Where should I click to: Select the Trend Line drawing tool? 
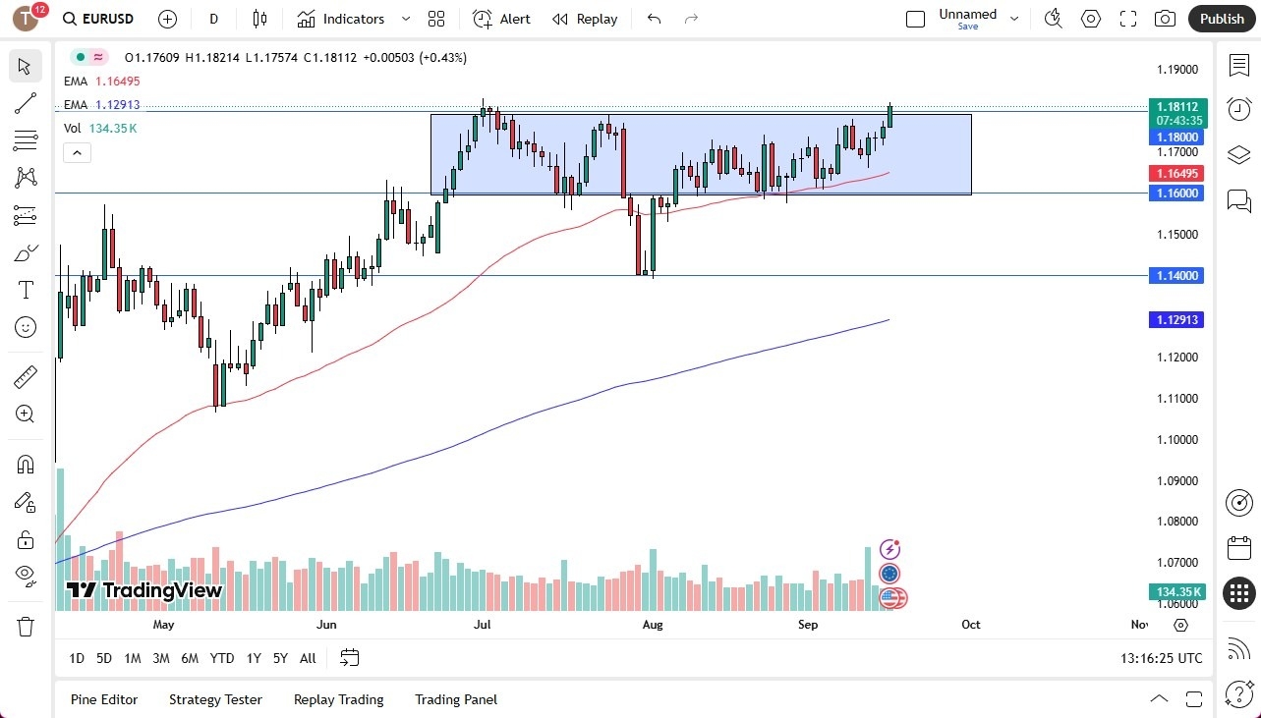pos(25,103)
